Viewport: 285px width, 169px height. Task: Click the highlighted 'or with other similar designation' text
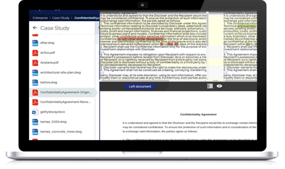click(x=140, y=39)
